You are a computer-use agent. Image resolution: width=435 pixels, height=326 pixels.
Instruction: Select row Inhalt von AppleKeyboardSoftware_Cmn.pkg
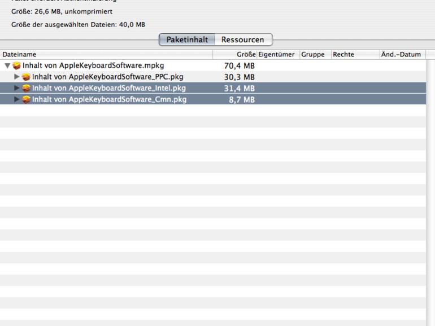click(213, 99)
